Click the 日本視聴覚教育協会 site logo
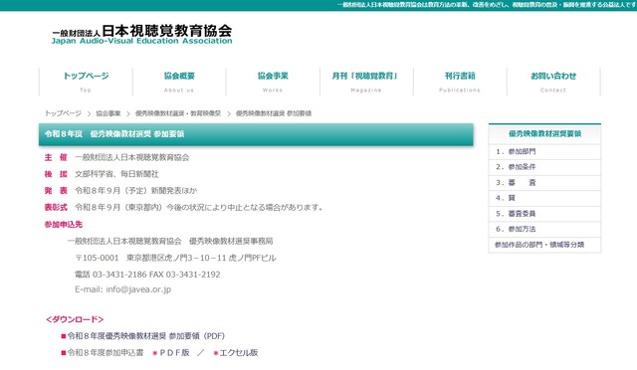The image size is (637, 370). 141,35
